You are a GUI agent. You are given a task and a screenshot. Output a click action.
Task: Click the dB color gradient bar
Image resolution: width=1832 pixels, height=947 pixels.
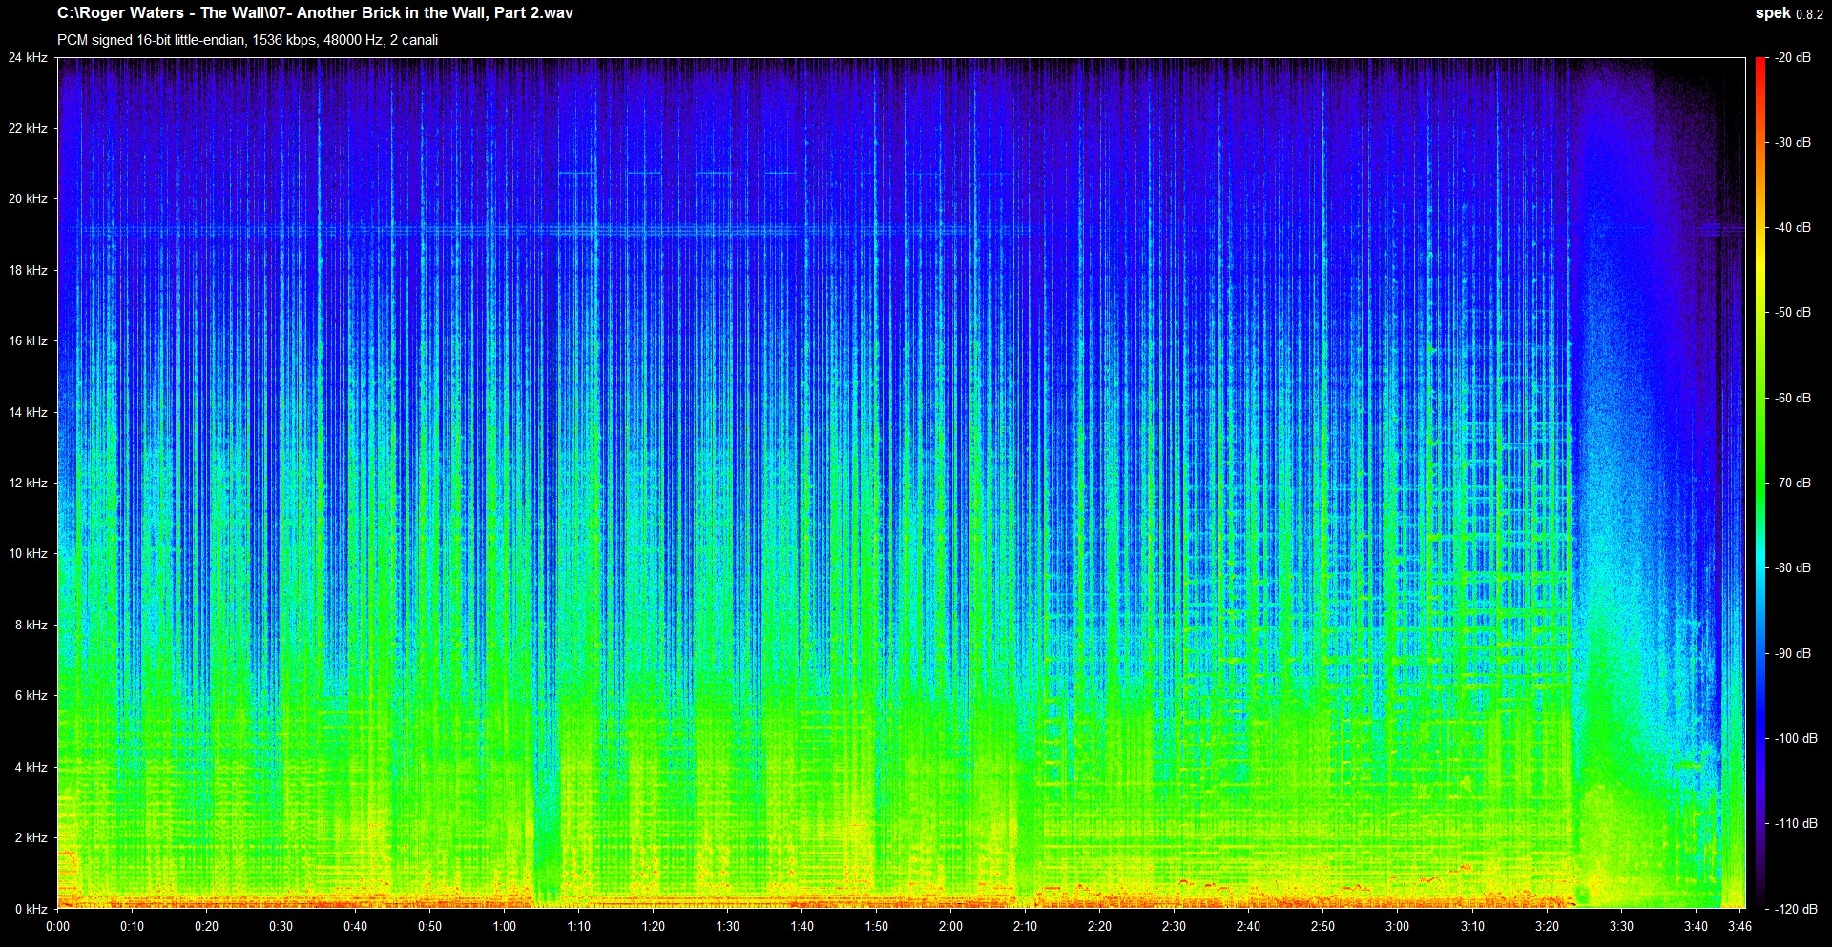[1760, 483]
